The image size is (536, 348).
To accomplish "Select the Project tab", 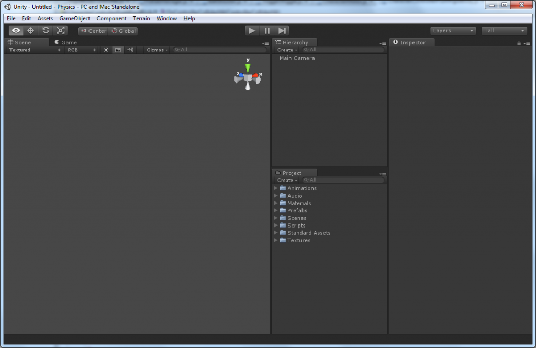I will 295,173.
